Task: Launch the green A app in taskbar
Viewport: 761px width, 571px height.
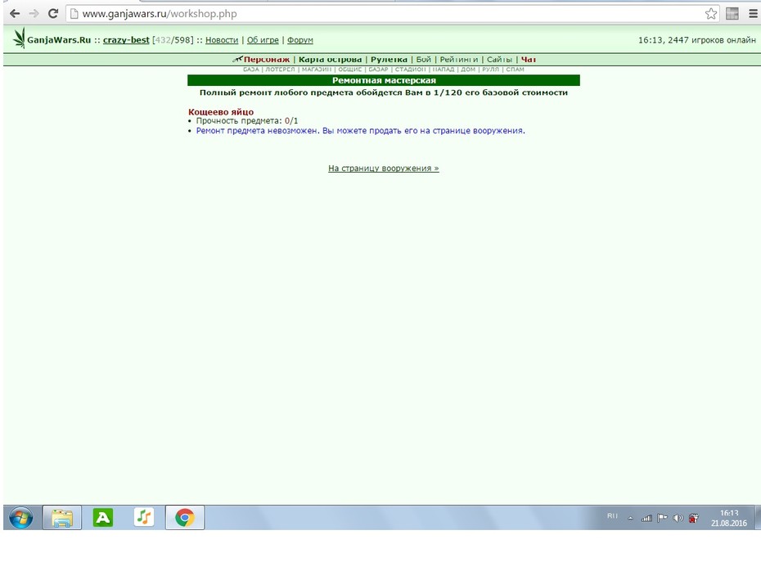Action: coord(103,518)
